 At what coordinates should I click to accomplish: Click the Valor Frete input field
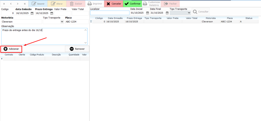click(x=62, y=13)
